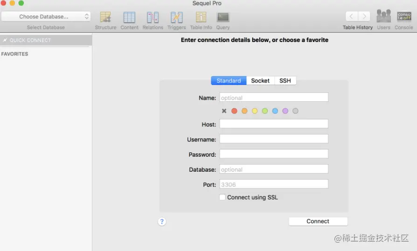
Task: Switch to the SSH connection tab
Action: coord(285,81)
